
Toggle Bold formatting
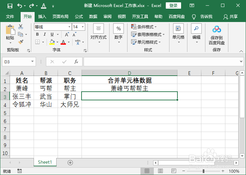pos(37,34)
